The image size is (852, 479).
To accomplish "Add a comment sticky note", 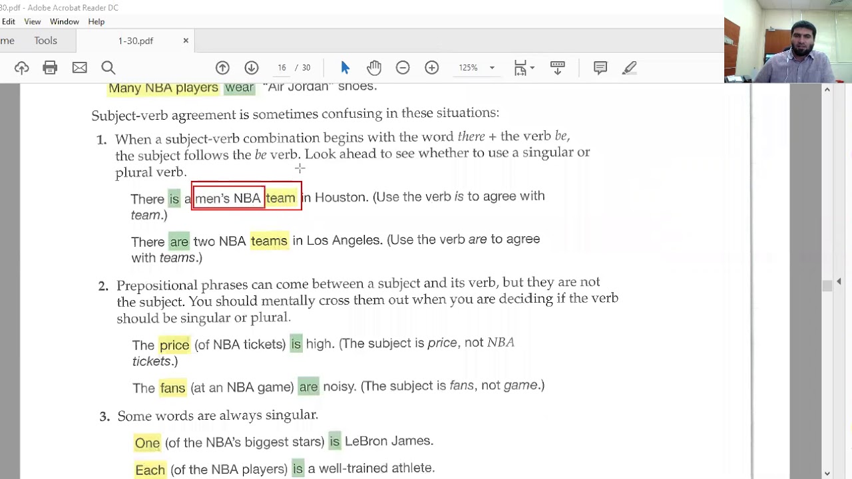I will tap(600, 67).
